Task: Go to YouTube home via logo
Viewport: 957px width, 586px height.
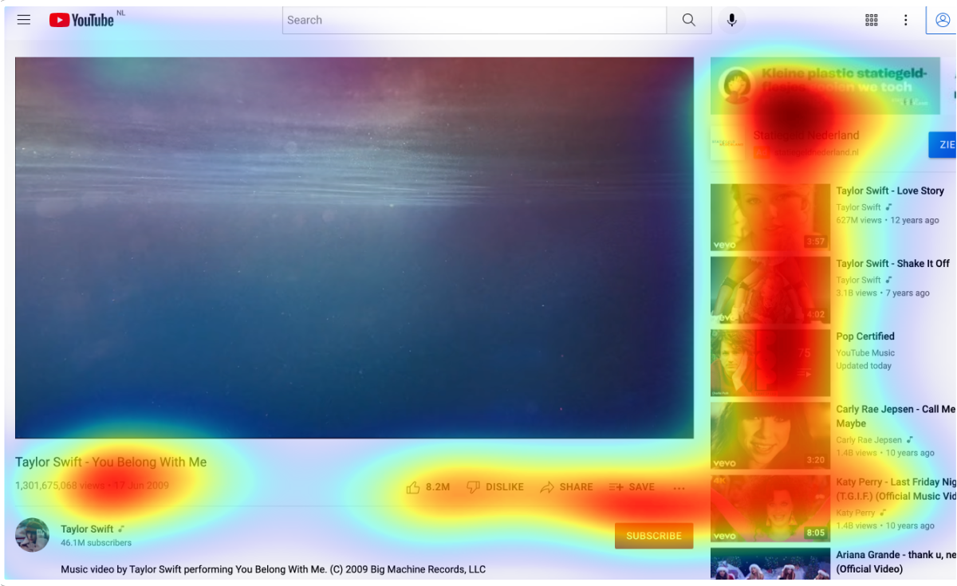Action: click(x=81, y=20)
